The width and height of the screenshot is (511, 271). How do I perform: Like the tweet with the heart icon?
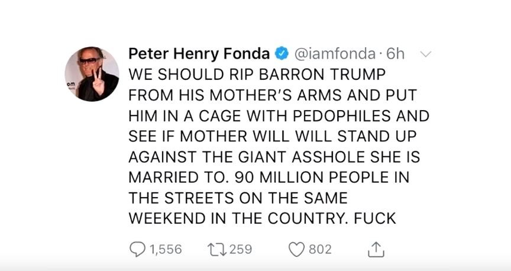point(296,250)
